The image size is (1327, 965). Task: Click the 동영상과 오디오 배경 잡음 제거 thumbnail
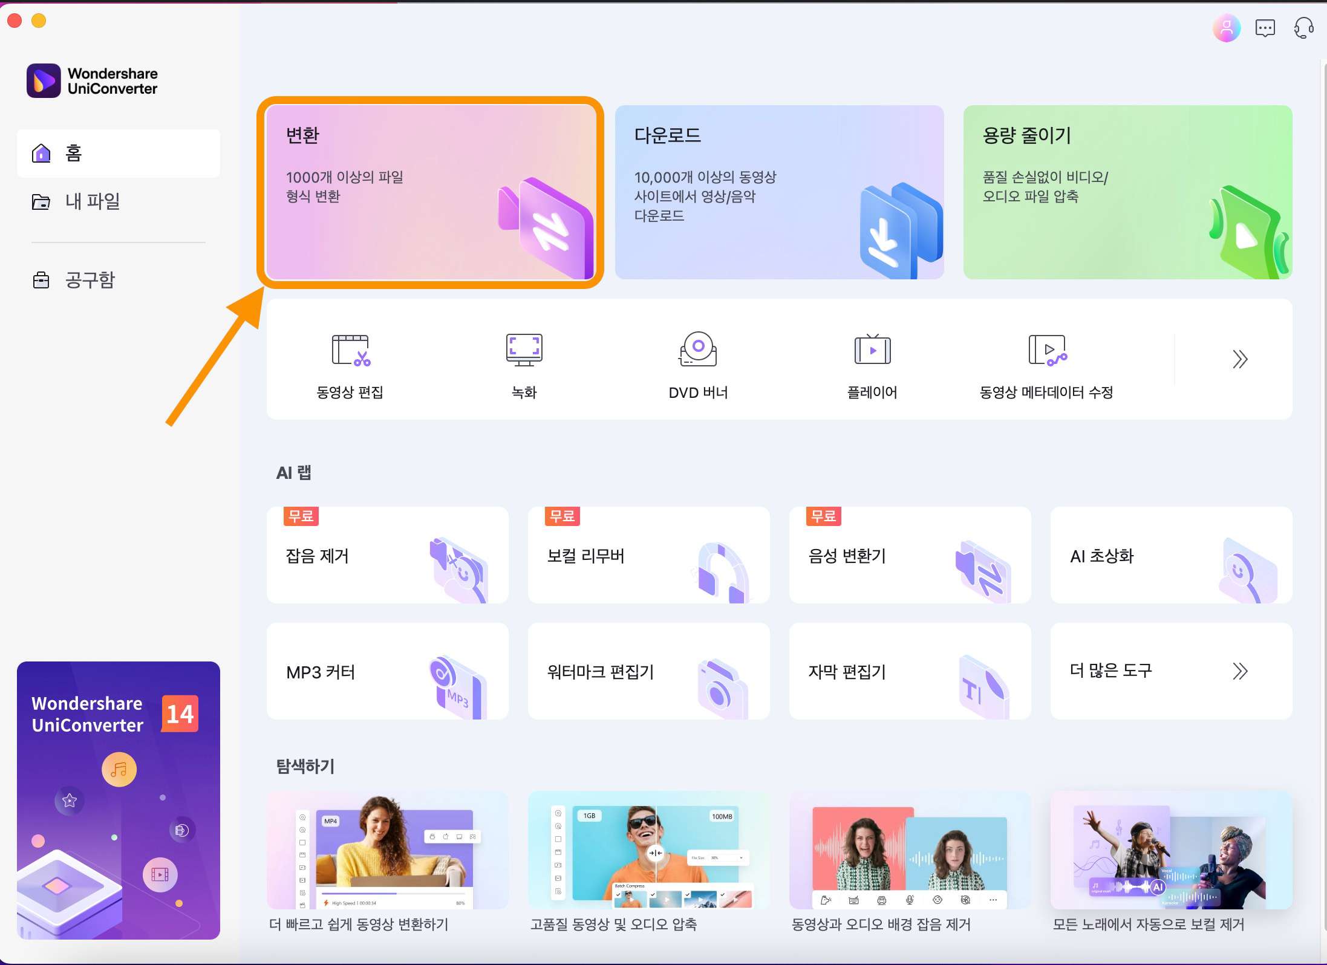coord(910,850)
